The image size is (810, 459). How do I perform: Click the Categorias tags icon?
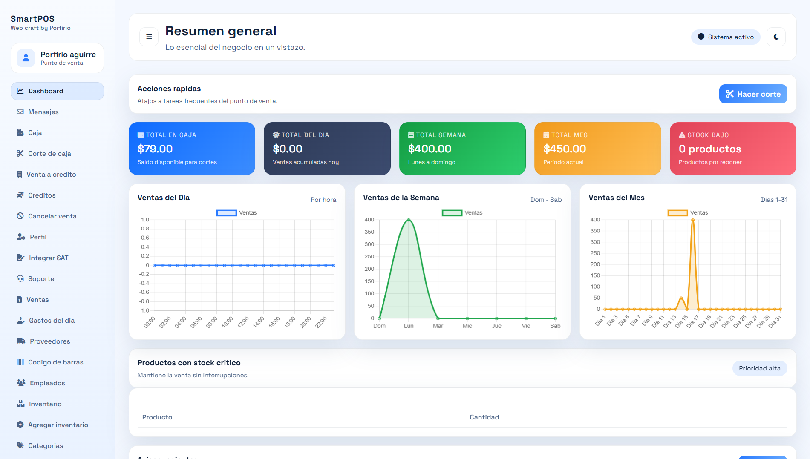pyautogui.click(x=20, y=446)
